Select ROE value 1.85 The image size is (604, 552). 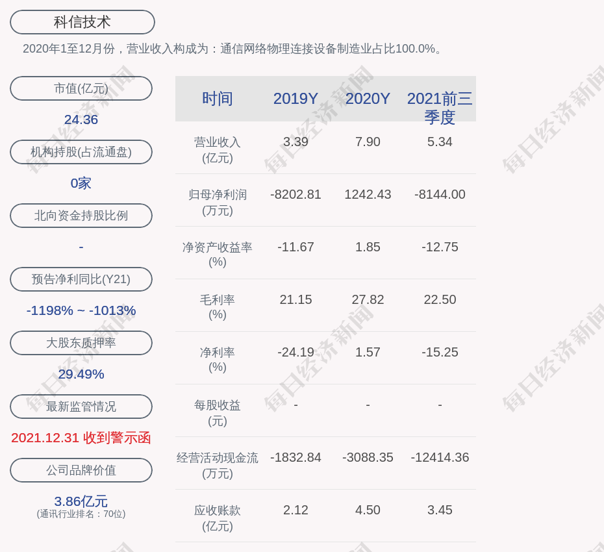368,247
